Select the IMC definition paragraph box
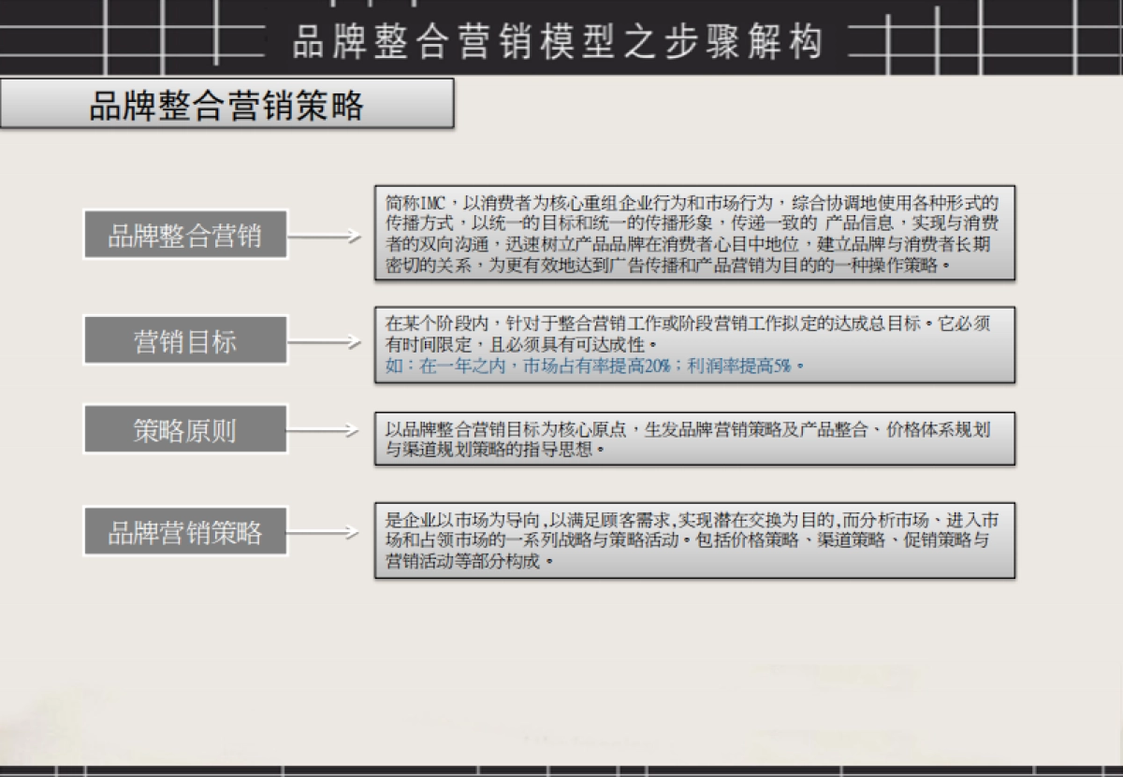The image size is (1123, 777). [x=693, y=233]
